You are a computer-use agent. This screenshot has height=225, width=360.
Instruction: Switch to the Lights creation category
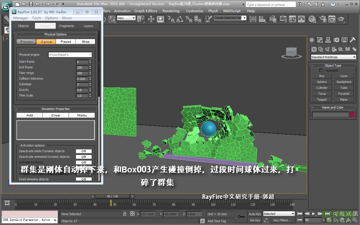point(327,49)
